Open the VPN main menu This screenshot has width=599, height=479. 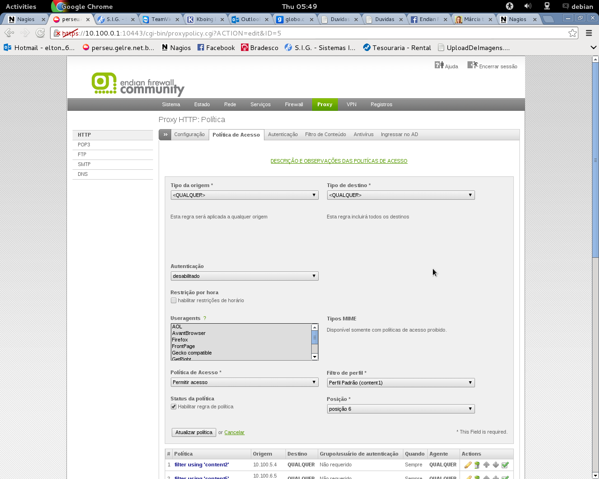[x=351, y=104]
